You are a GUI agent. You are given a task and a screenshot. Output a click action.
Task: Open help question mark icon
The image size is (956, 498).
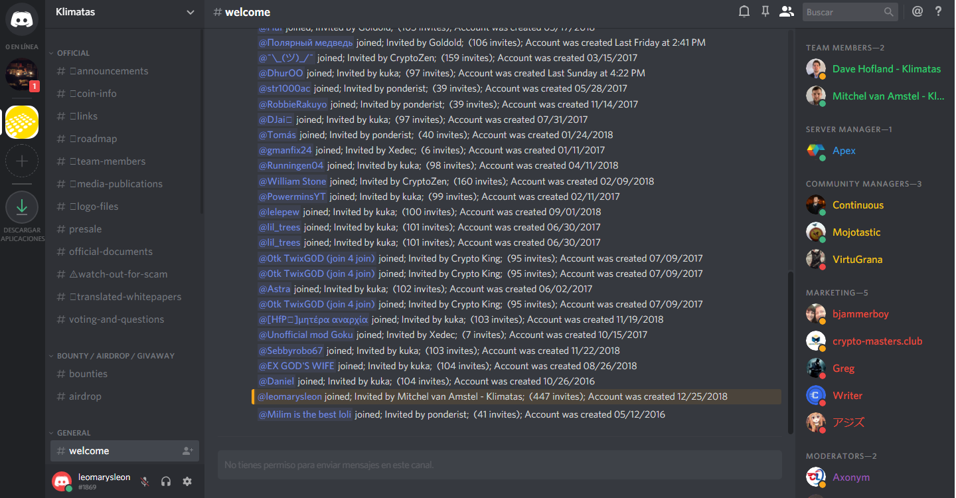(938, 11)
